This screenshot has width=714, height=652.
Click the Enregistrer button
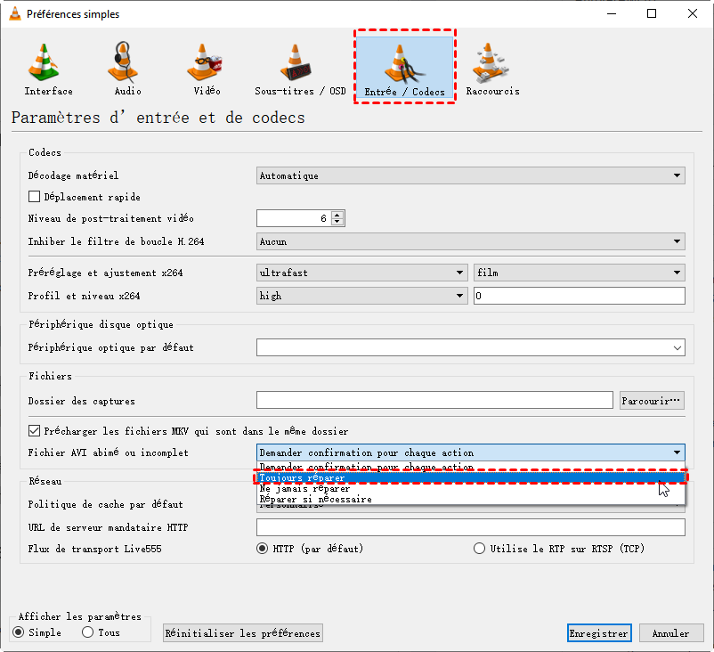[x=599, y=633]
